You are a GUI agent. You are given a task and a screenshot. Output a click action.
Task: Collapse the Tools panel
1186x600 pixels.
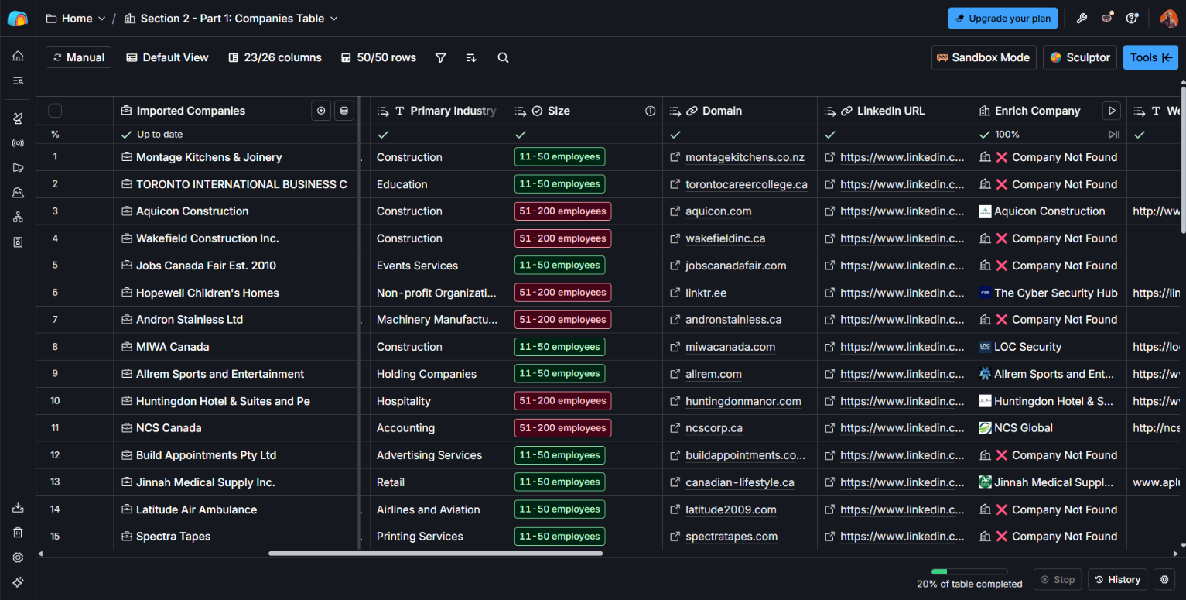(1150, 57)
